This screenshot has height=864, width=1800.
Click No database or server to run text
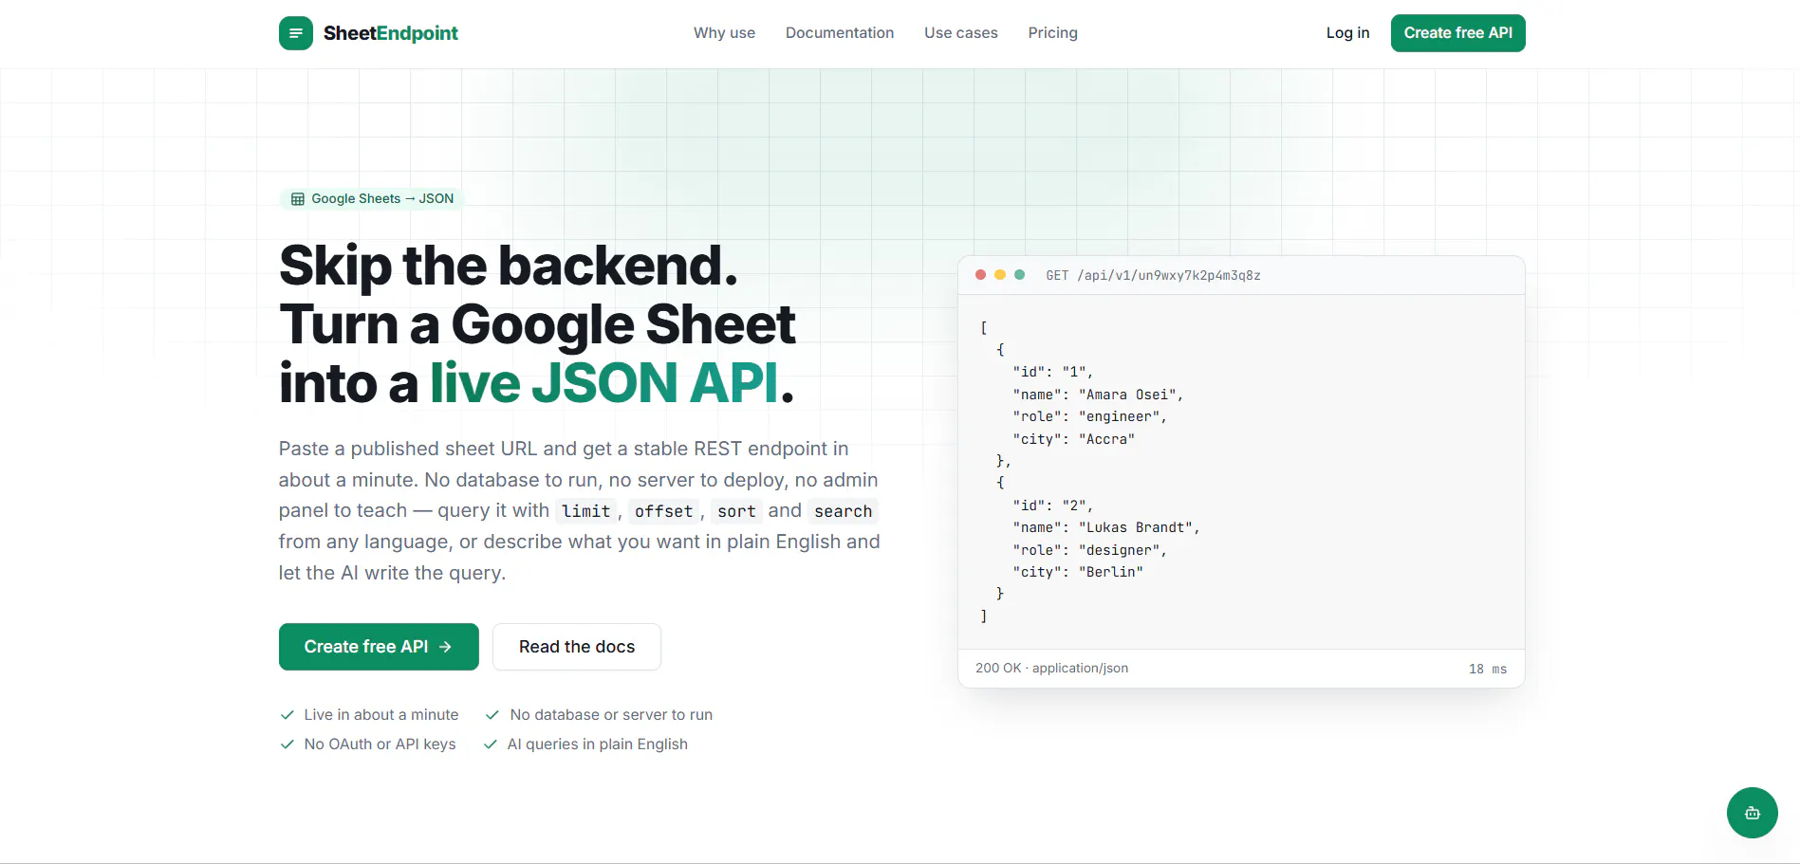coord(611,715)
